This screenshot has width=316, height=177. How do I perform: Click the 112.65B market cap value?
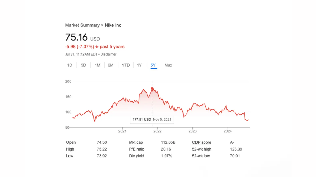168,143
